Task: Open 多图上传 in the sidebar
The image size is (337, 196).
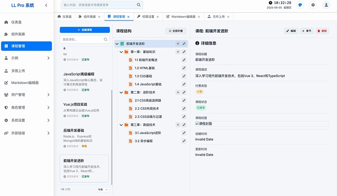Action: (26, 71)
